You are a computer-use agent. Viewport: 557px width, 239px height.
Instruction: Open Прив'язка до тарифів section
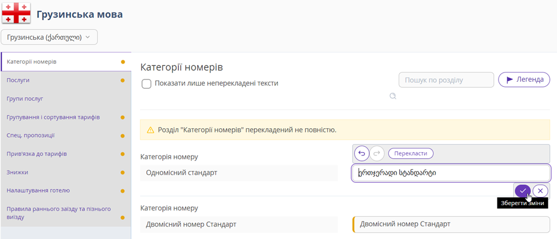pos(66,154)
